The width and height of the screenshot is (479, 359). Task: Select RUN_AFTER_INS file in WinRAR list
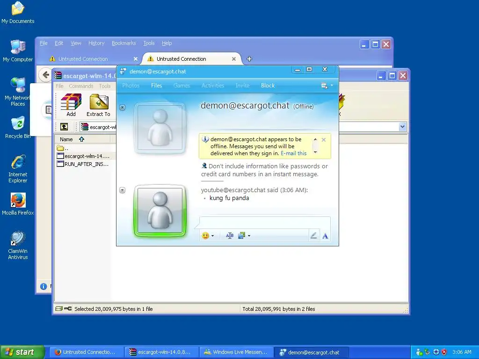tap(83, 164)
